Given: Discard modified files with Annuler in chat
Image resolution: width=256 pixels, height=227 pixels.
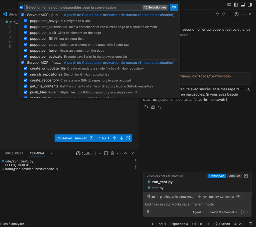Looking at the screenshot, I should [x=234, y=176].
